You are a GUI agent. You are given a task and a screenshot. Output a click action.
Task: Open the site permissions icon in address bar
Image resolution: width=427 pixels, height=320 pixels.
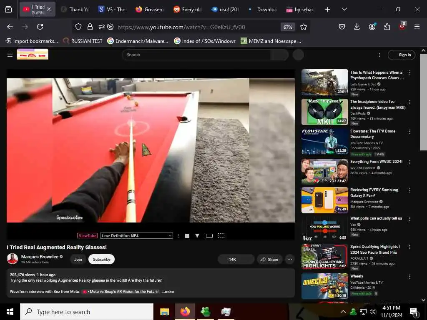102,27
